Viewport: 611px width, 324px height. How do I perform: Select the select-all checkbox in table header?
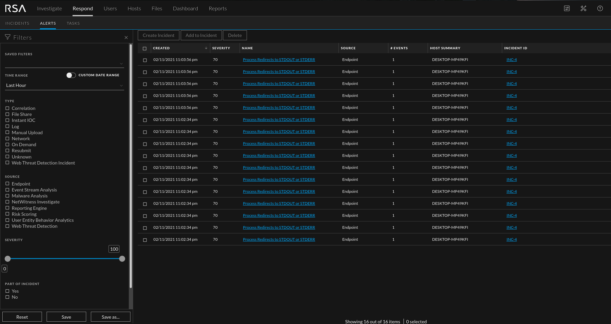[x=144, y=48]
